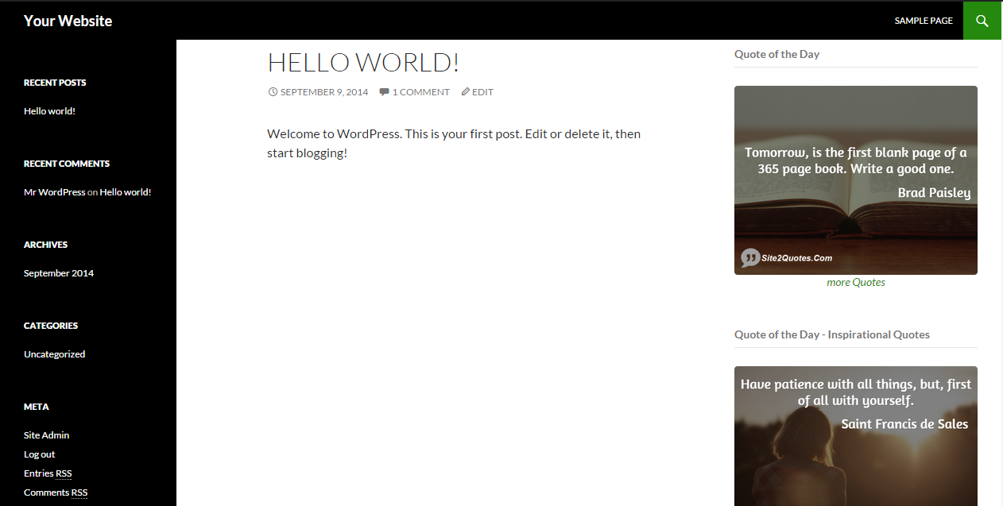This screenshot has height=506, width=1003.
Task: Click the pencil edit icon
Action: pyautogui.click(x=466, y=92)
